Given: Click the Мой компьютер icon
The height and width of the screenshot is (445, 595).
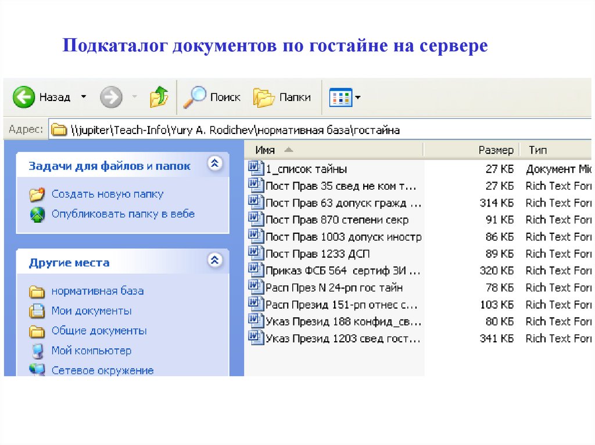Looking at the screenshot, I should tap(37, 351).
